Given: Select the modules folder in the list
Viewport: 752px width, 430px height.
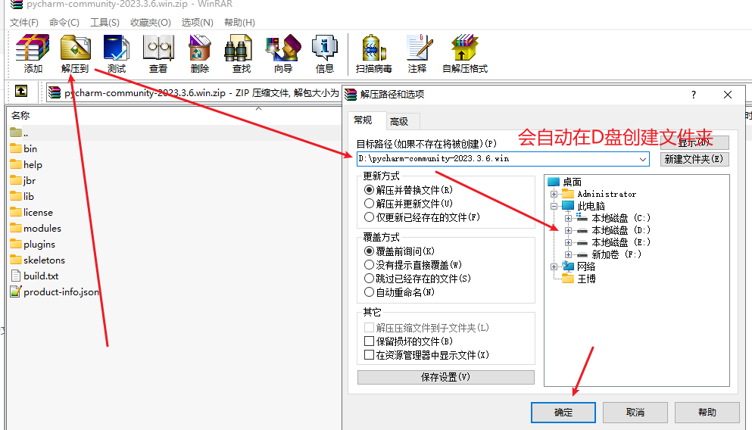Looking at the screenshot, I should pyautogui.click(x=36, y=228).
